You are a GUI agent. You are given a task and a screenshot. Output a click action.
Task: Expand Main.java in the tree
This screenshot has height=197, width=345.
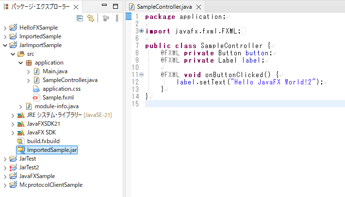coord(28,72)
